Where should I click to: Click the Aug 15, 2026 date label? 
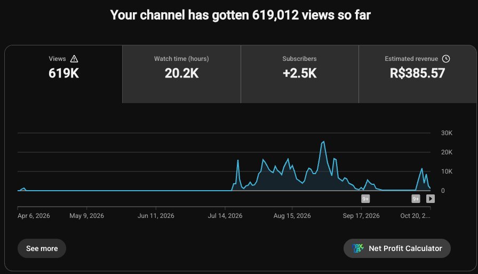(x=292, y=216)
